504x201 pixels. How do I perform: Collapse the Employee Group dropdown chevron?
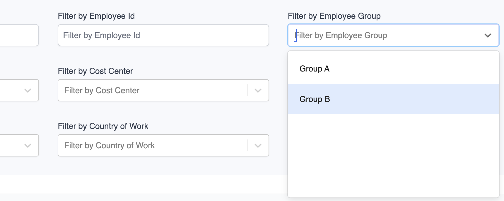488,35
